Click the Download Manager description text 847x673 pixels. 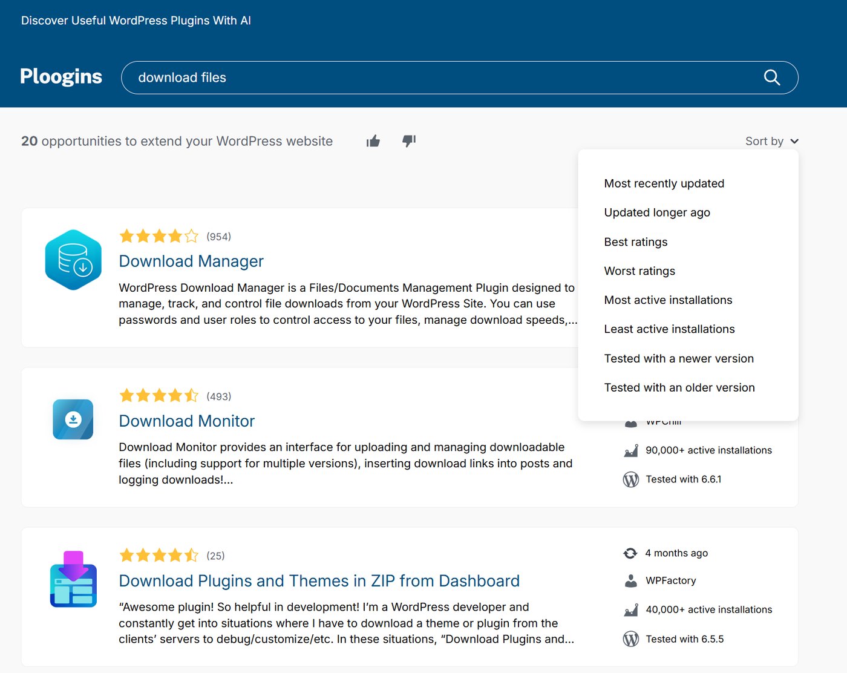(x=348, y=304)
